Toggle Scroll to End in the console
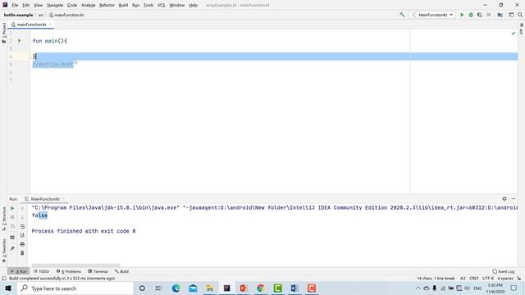The height and width of the screenshot is (295, 525). pyautogui.click(x=22, y=235)
